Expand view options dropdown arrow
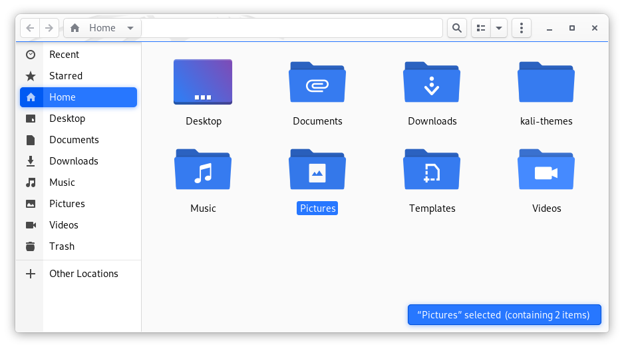Image resolution: width=624 pixels, height=349 pixels. tap(499, 28)
